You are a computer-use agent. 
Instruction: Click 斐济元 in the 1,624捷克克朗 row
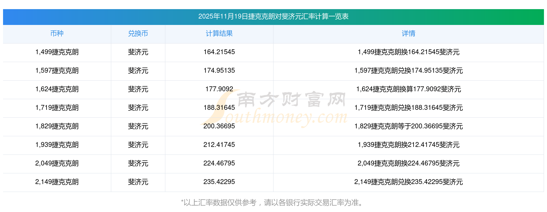138,89
